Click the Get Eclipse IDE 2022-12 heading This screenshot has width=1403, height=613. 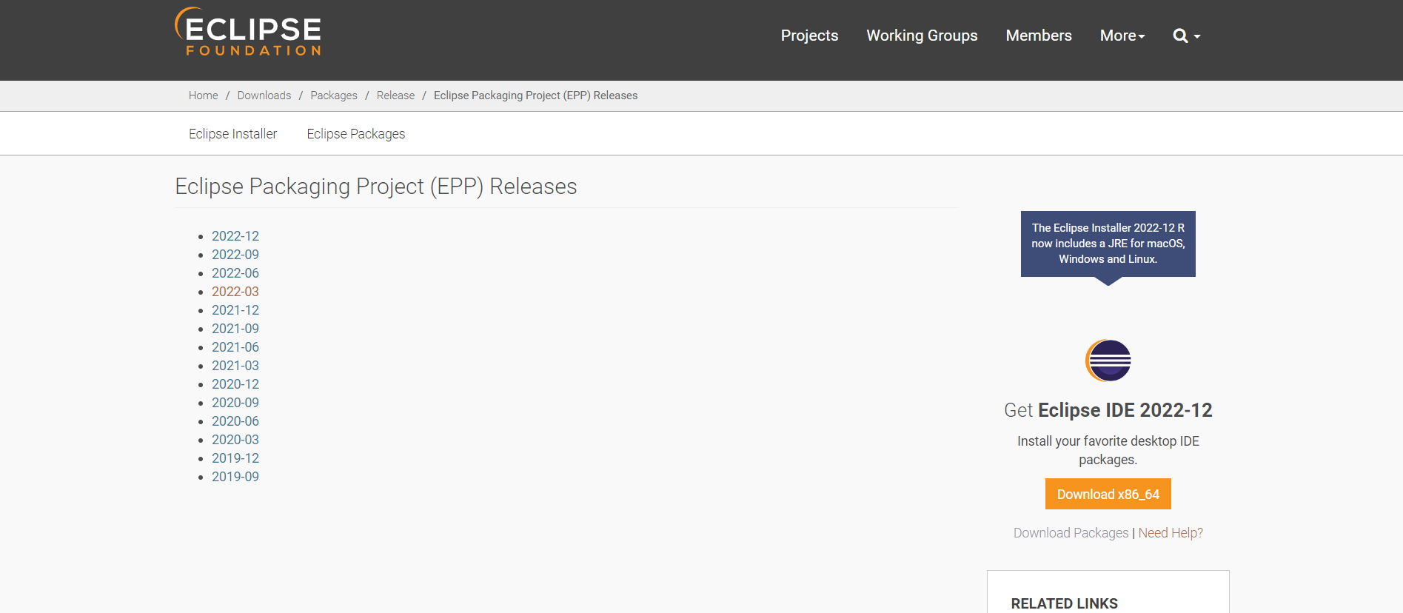tap(1108, 410)
